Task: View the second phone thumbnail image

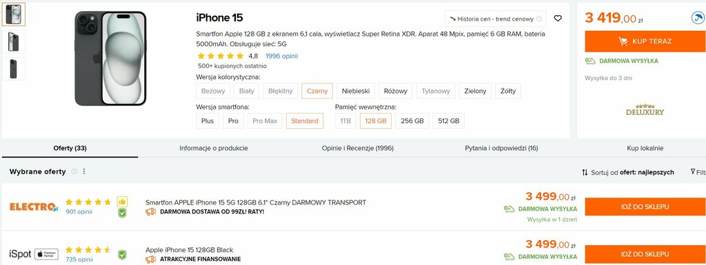Action: [14, 42]
